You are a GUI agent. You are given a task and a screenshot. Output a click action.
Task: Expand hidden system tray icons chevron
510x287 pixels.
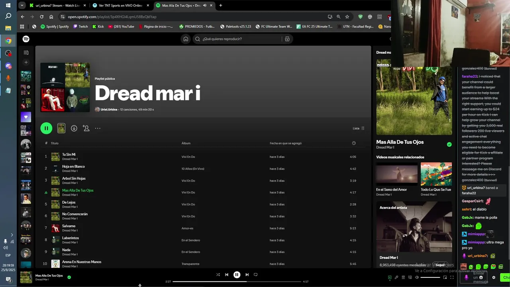pyautogui.click(x=12, y=235)
